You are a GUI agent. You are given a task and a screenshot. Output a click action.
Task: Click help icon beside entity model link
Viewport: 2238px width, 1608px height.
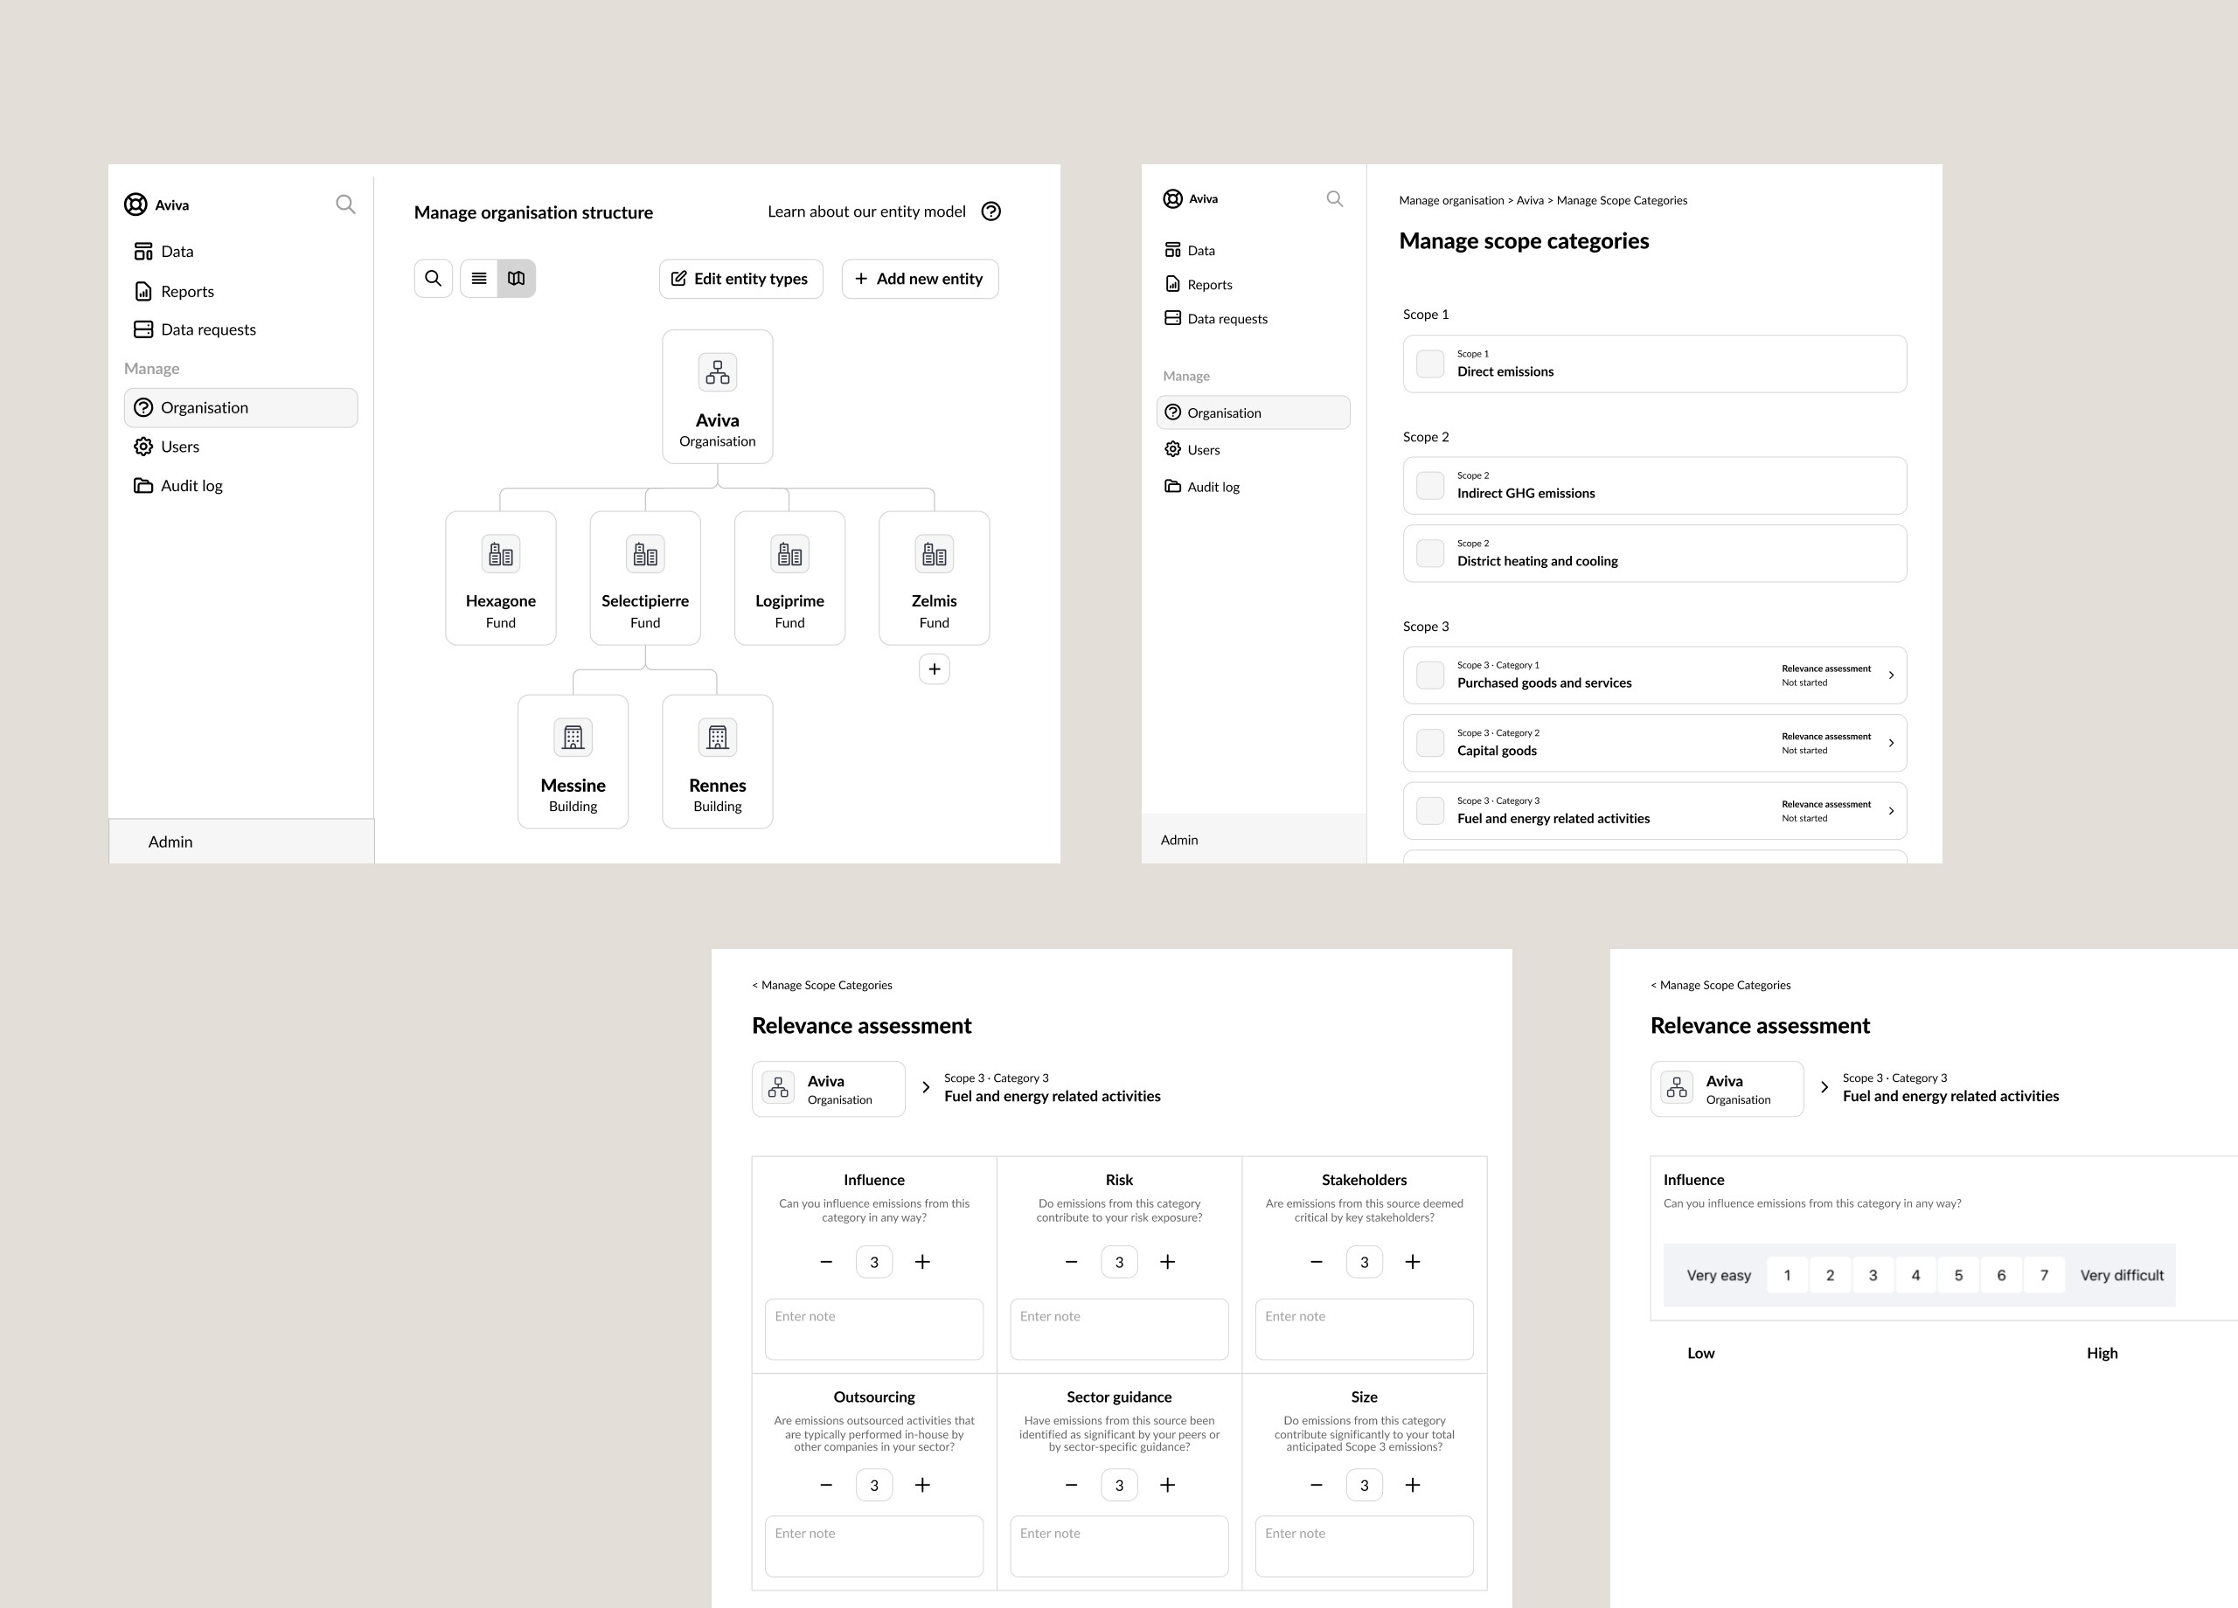pos(990,211)
